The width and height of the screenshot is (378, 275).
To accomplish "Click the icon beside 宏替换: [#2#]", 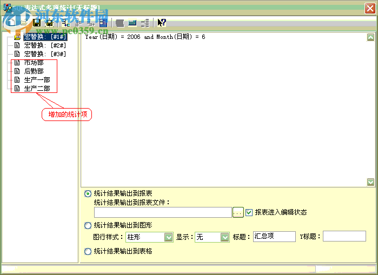I will (17, 45).
